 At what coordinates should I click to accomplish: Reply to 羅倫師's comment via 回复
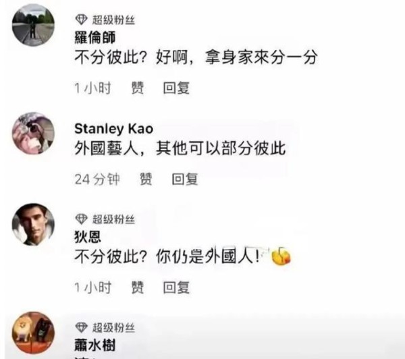[x=176, y=88]
